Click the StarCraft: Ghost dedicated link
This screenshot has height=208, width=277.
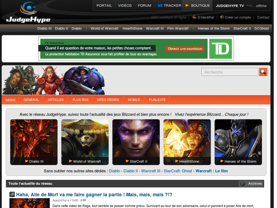tap(178, 171)
